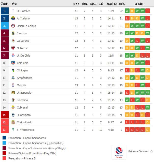
Task: Select the Everton team name
Action: [22, 33]
